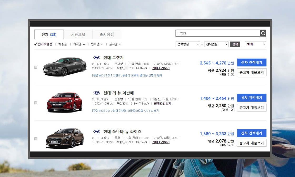Tick the checkbox for 현대 쏘나타 뉴 라이즈
295x177 pixels.
pyautogui.click(x=36, y=139)
